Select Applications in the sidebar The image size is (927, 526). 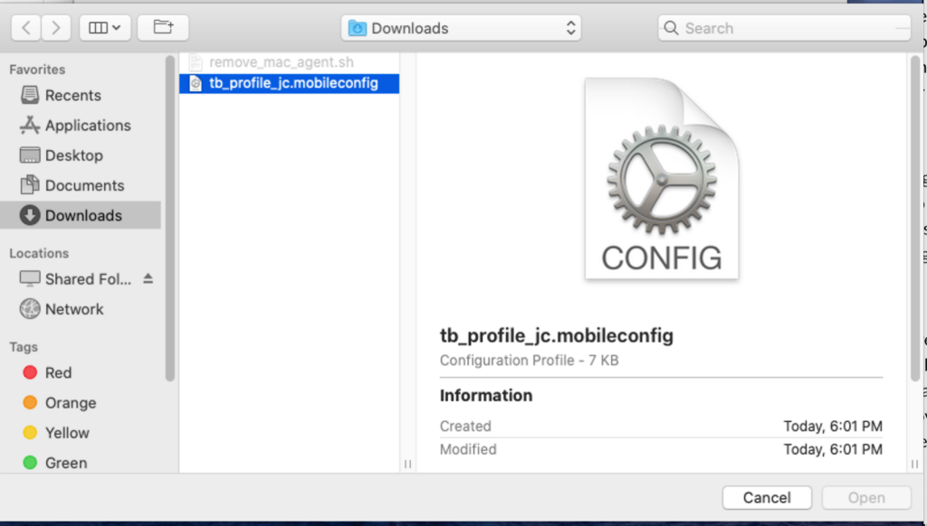pyautogui.click(x=87, y=126)
